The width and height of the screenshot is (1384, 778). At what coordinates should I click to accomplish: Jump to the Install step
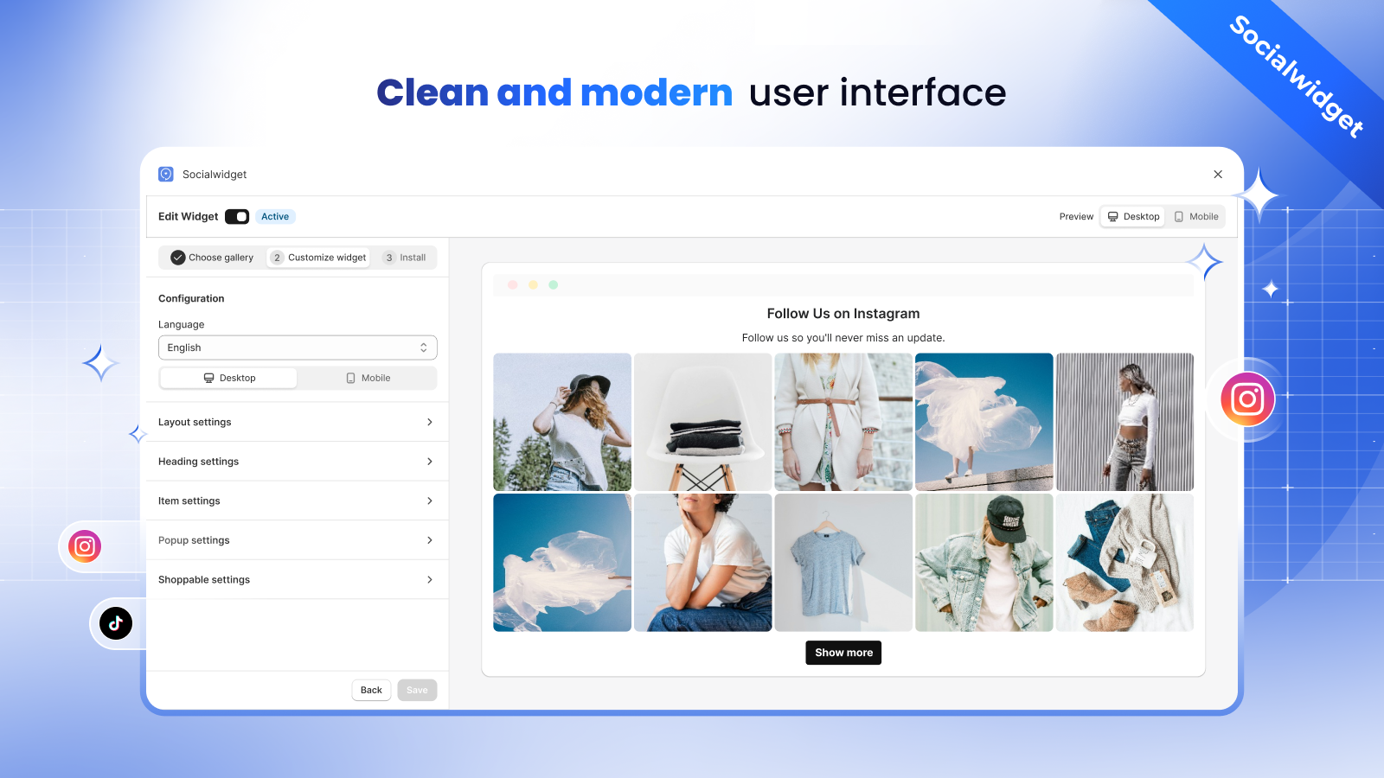pyautogui.click(x=405, y=258)
